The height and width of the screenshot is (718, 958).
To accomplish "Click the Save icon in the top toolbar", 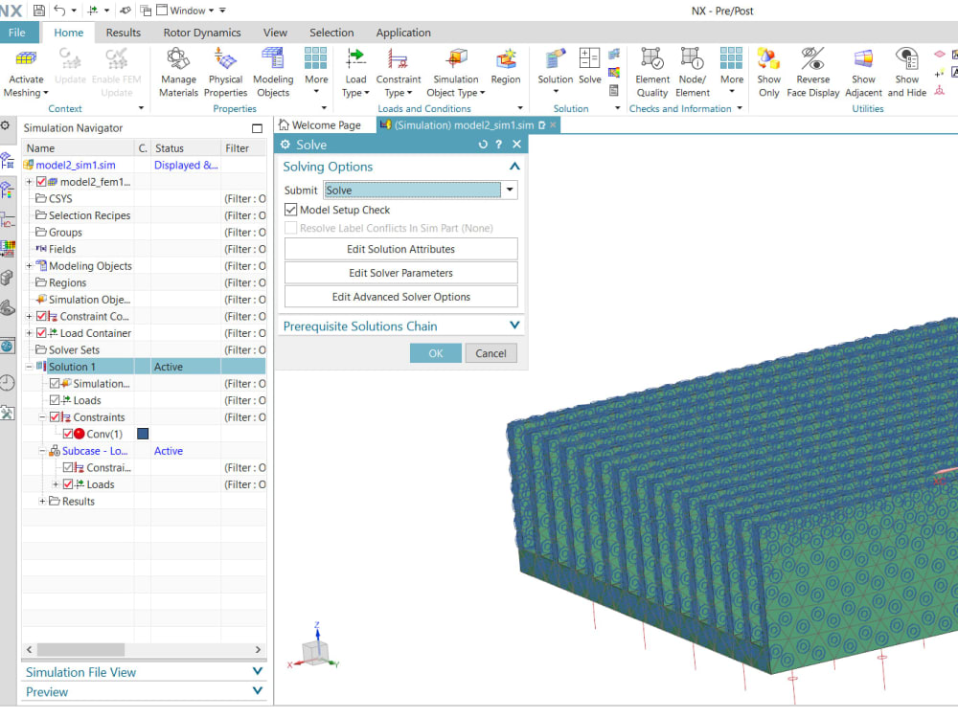I will (x=35, y=10).
